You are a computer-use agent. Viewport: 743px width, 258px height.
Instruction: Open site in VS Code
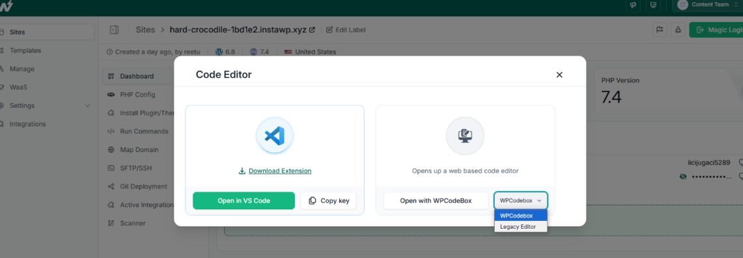(244, 200)
